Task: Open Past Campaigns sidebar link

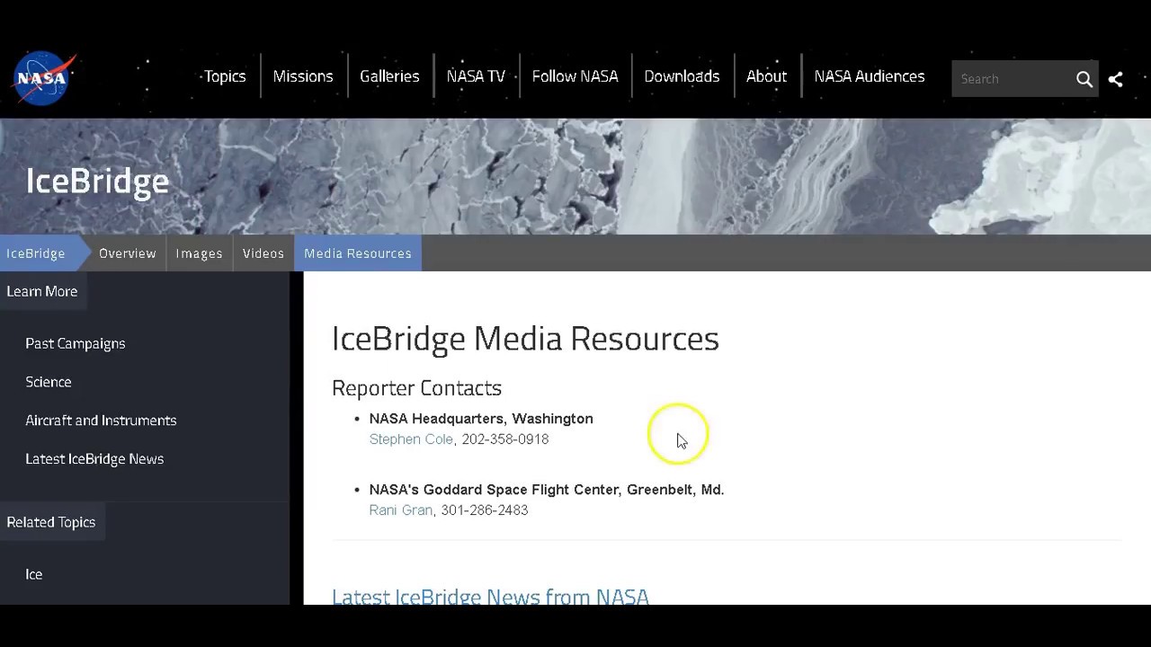Action: [x=76, y=343]
